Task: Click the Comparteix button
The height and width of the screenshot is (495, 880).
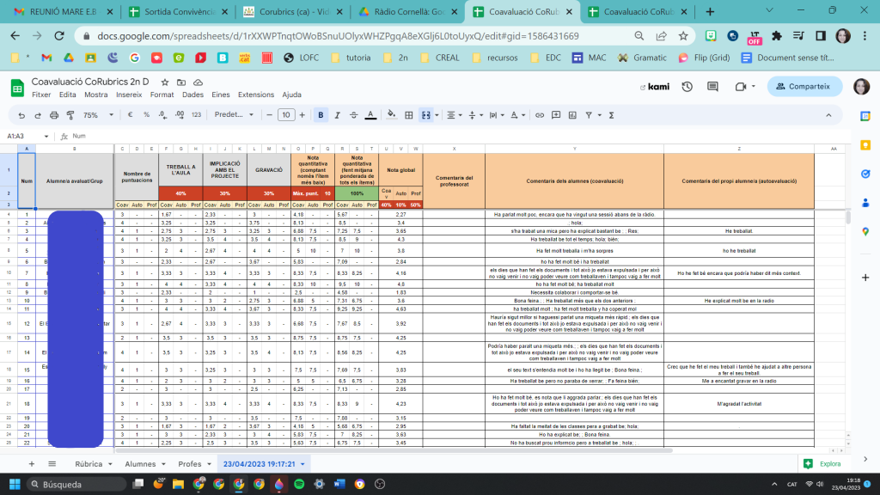Action: pos(804,87)
